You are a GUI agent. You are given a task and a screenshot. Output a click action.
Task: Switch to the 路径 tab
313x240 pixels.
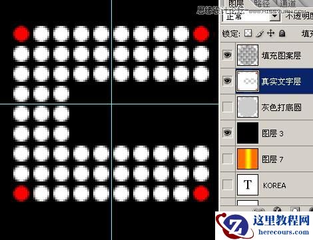(x=262, y=3)
